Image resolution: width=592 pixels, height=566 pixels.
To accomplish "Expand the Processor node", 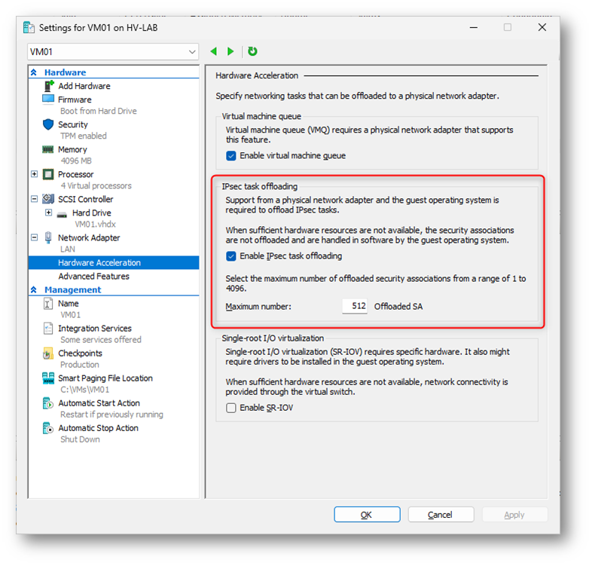I will [35, 174].
